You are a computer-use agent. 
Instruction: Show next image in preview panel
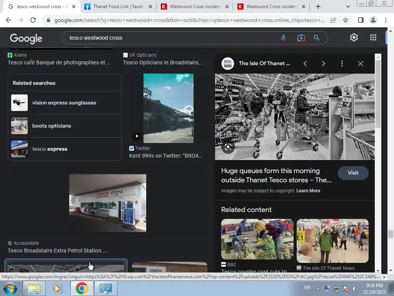tap(323, 64)
